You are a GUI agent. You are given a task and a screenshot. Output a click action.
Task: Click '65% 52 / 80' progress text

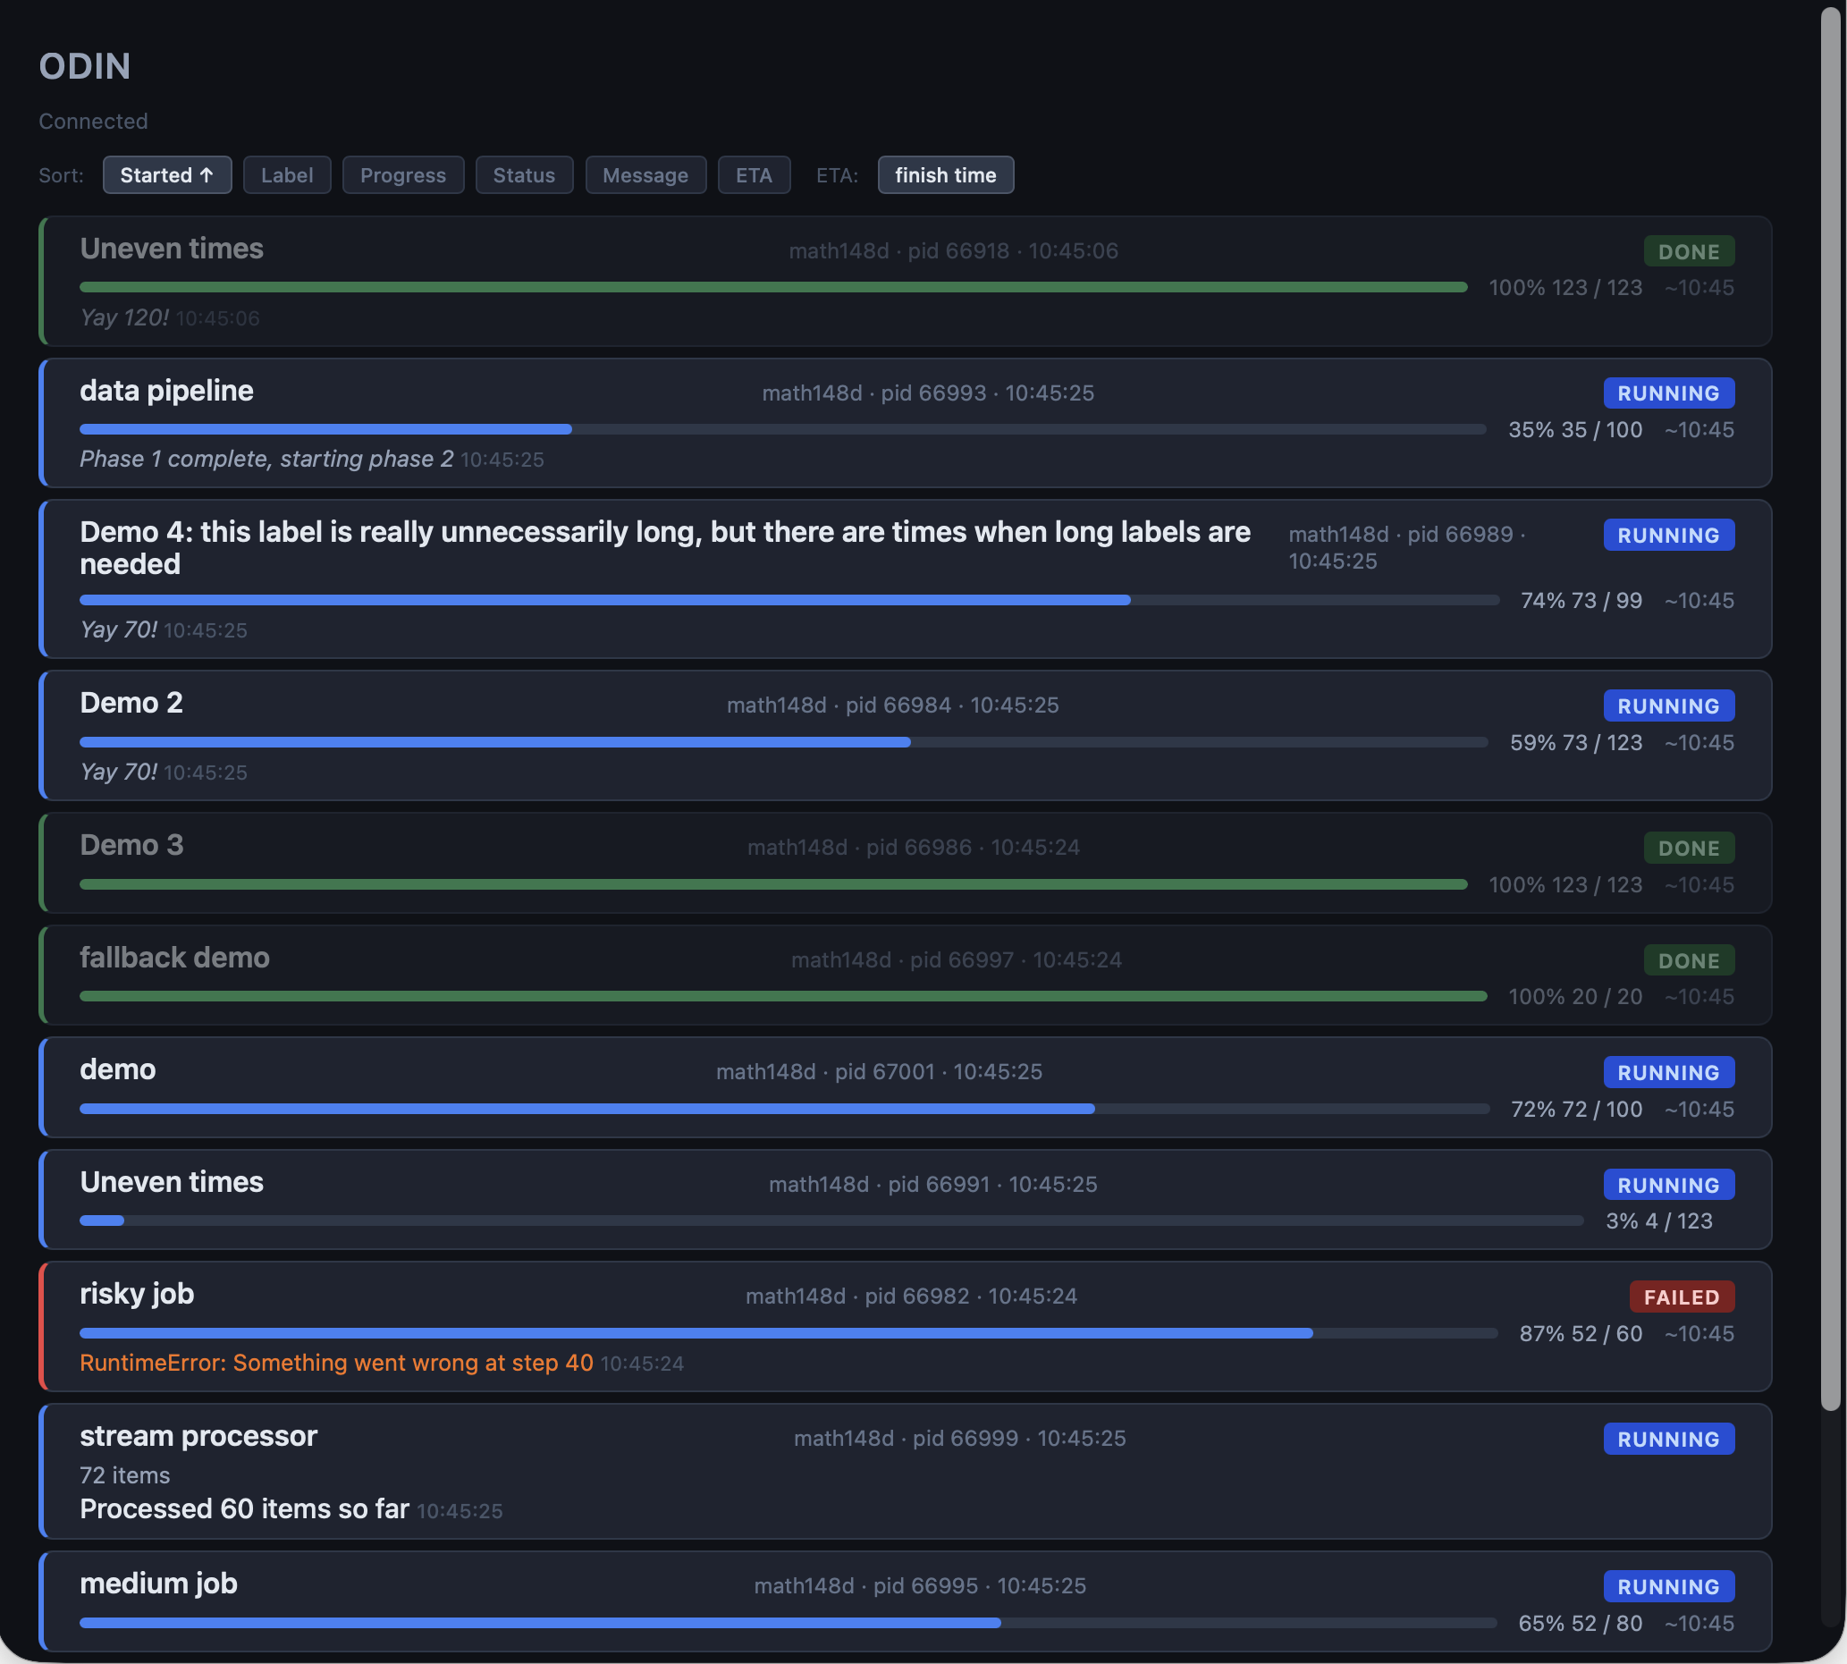click(1580, 1623)
